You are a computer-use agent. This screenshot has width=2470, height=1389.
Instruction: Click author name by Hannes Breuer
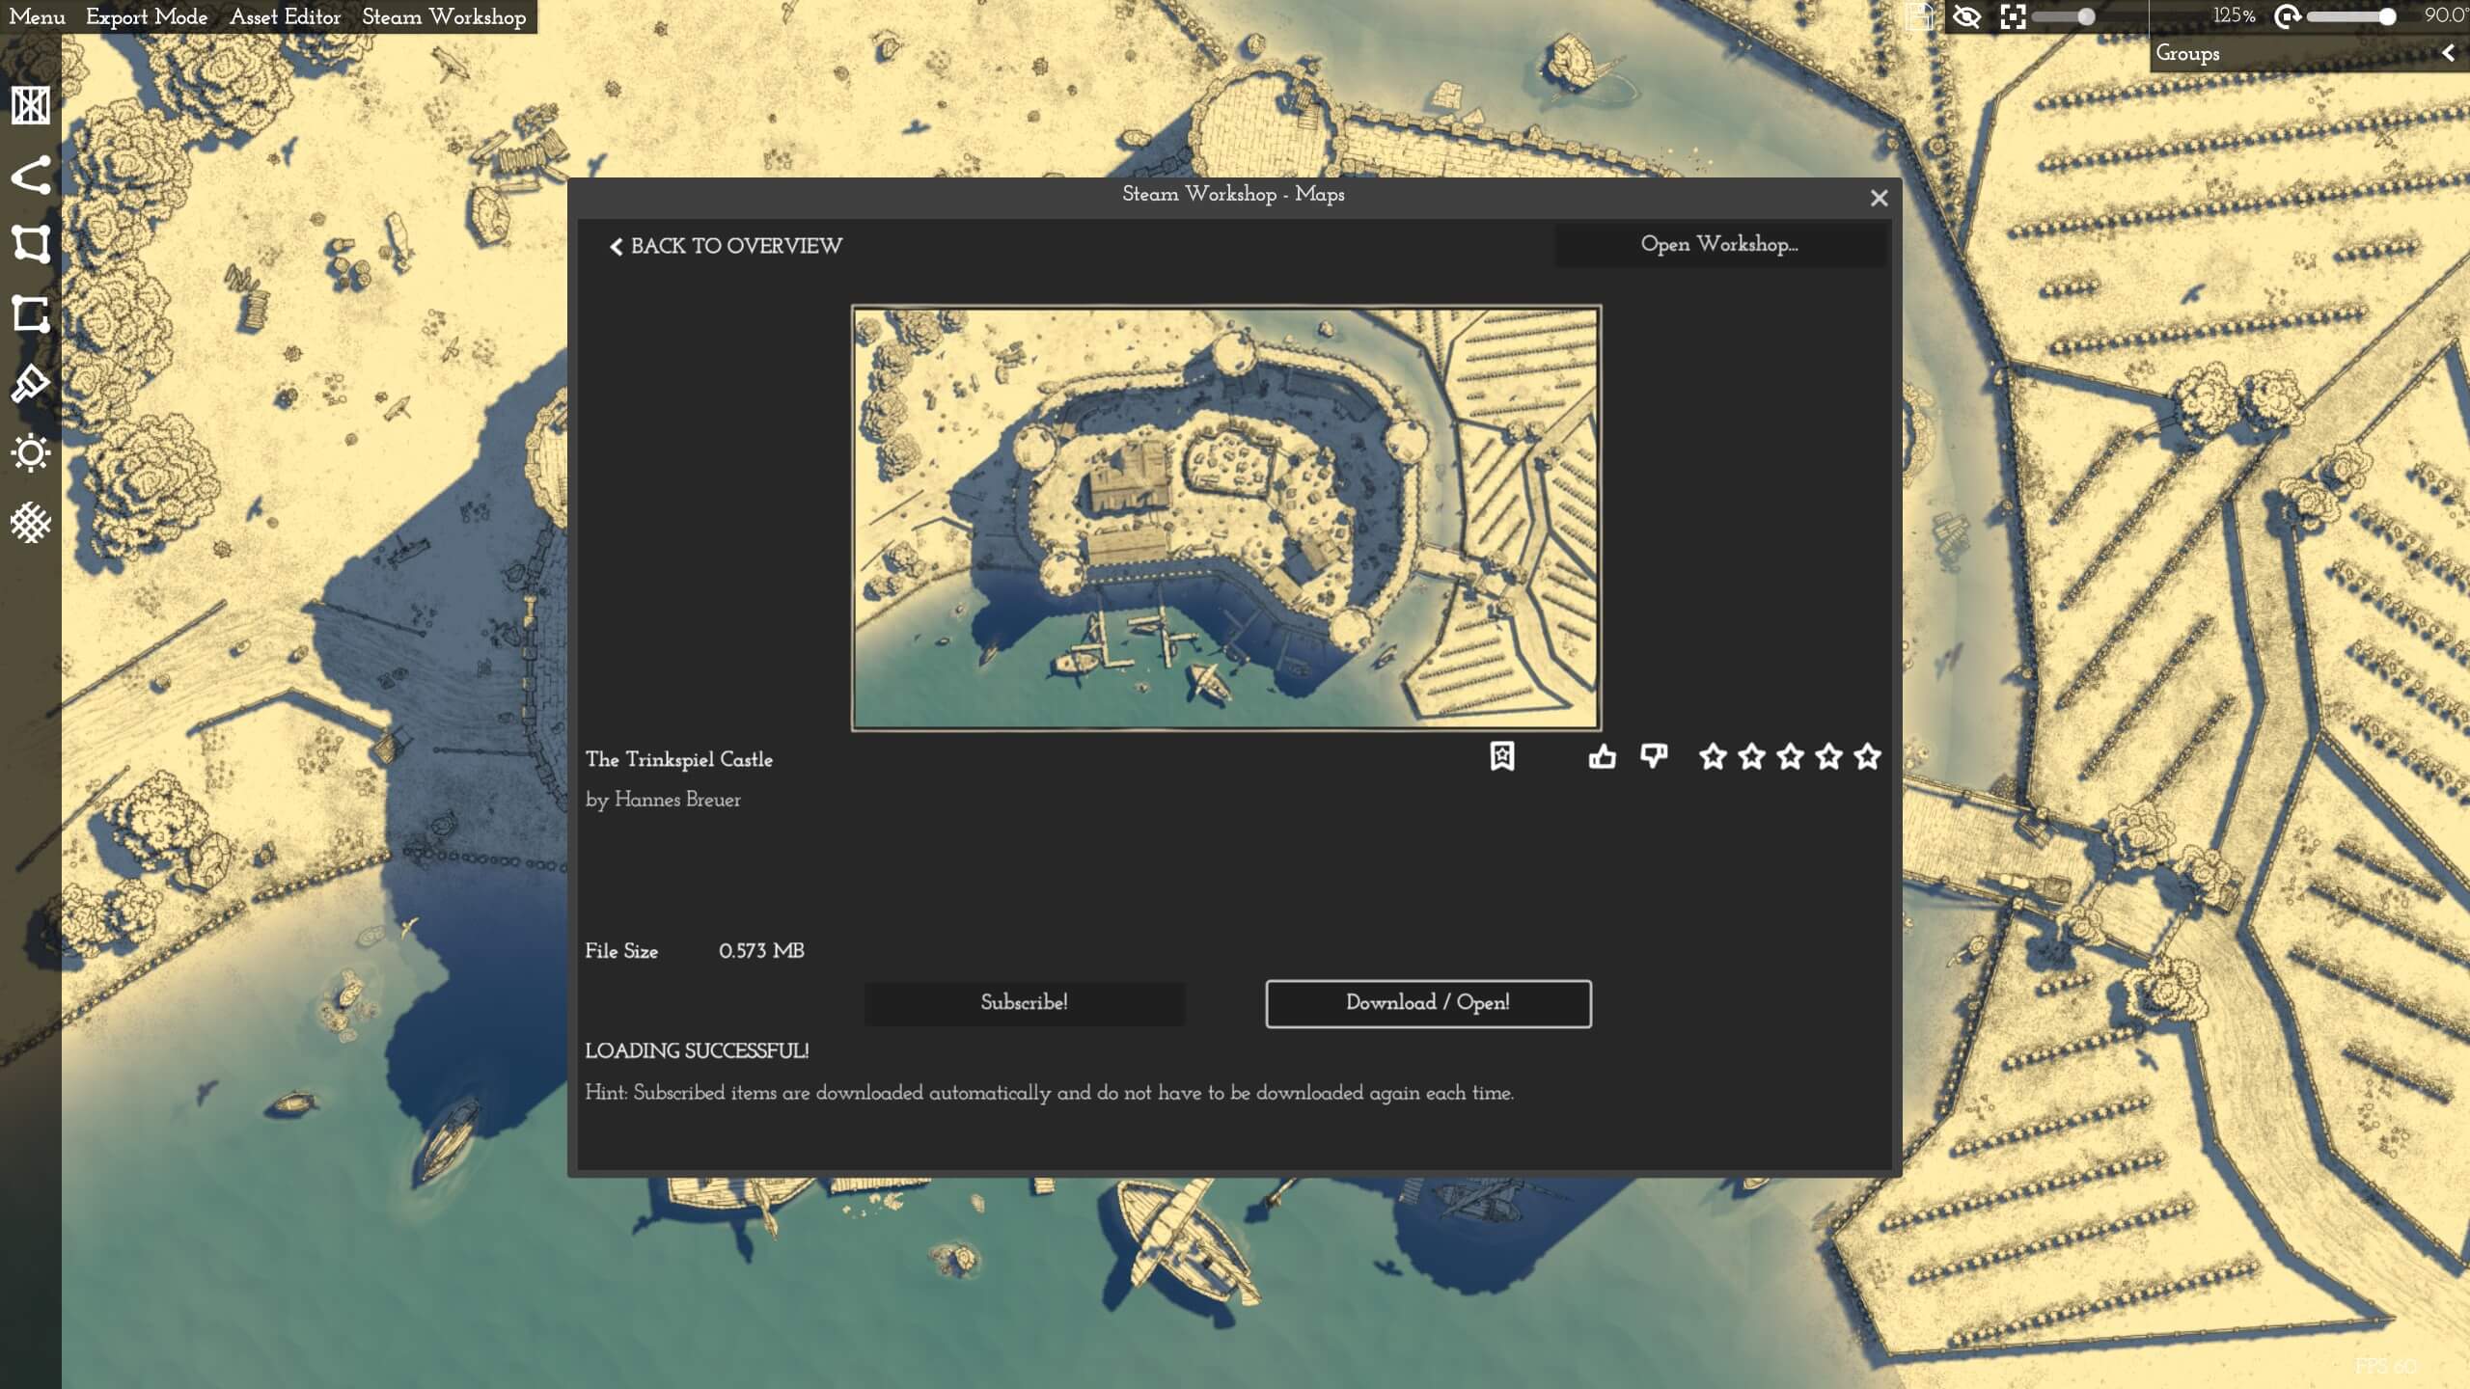(x=663, y=800)
